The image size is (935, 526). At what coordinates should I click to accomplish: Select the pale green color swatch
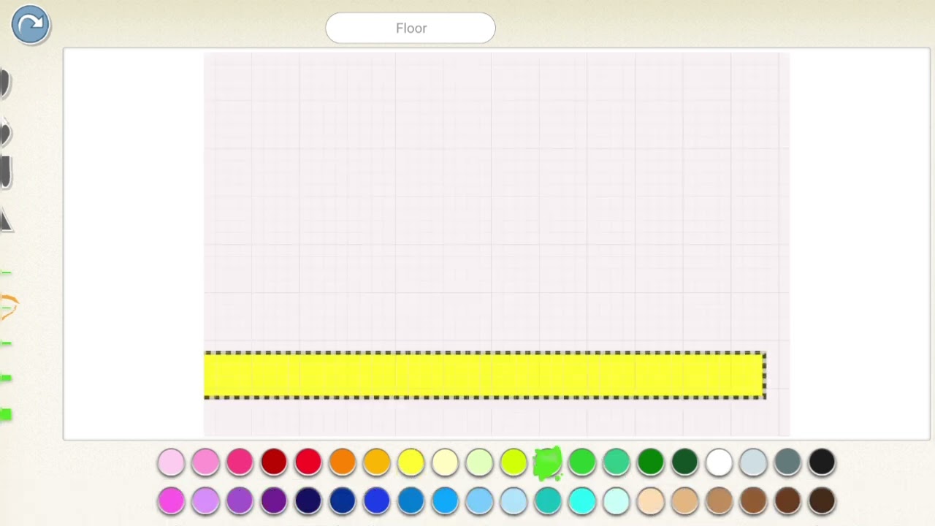(x=479, y=462)
